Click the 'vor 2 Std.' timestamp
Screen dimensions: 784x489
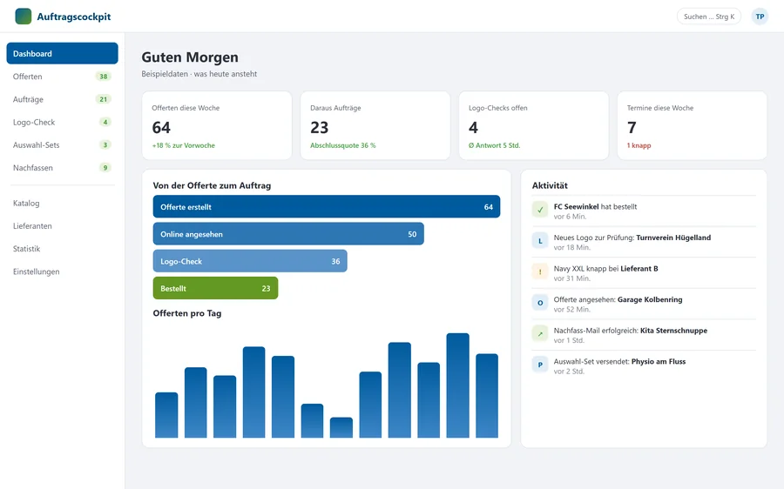click(x=569, y=372)
